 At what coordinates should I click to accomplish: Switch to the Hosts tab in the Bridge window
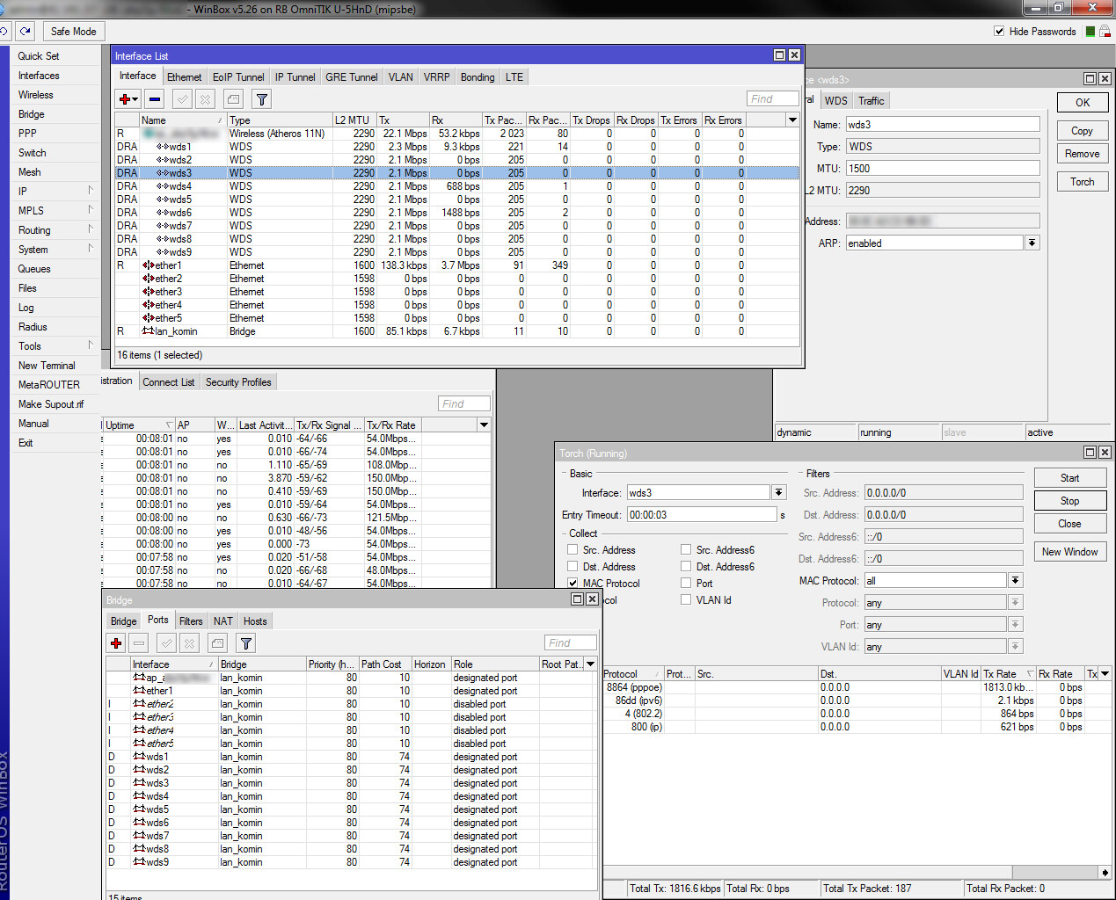254,621
